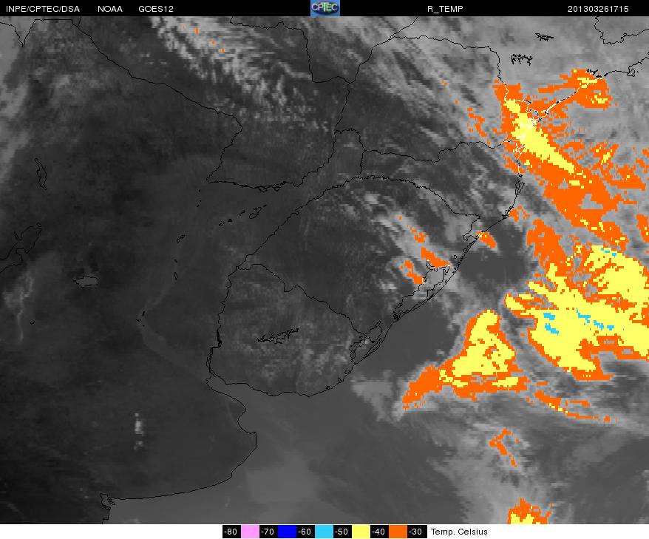
Task: Click the -80 legend value
Action: 231,532
